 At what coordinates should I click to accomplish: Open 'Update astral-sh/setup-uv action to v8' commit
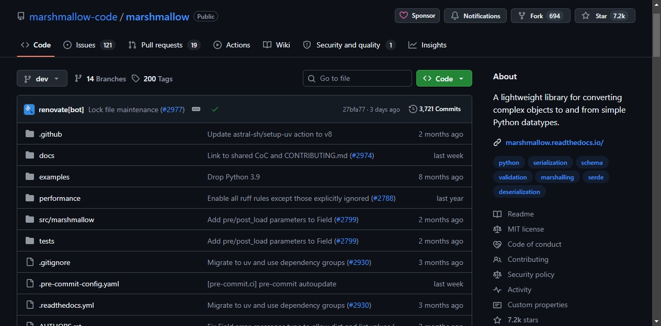click(270, 134)
